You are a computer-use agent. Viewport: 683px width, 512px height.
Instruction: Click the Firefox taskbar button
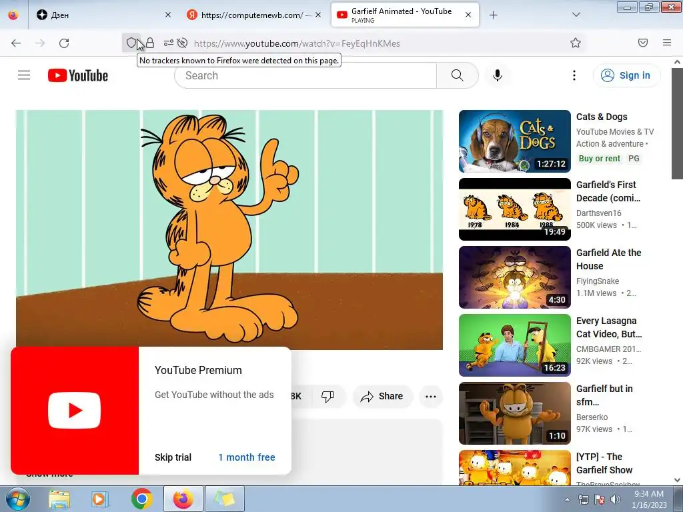click(x=183, y=499)
